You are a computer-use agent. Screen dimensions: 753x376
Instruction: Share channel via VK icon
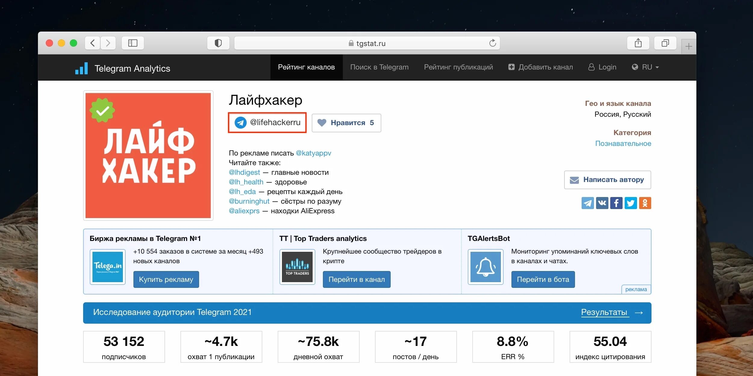(x=602, y=203)
